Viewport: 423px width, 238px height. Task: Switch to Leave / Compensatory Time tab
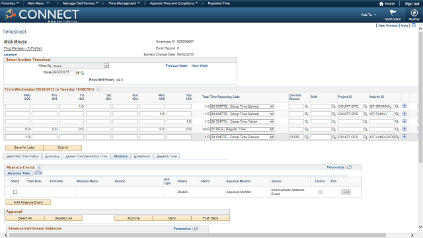(x=87, y=156)
